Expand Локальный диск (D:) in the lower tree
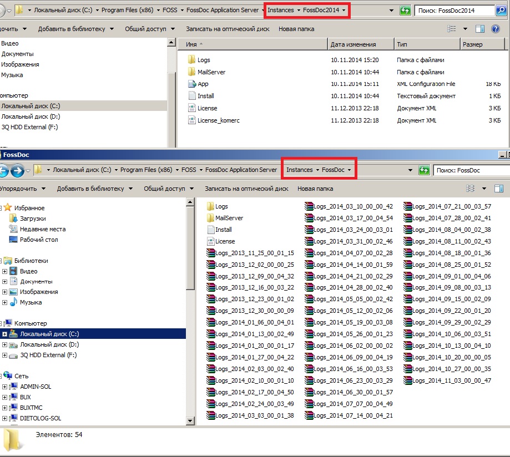The width and height of the screenshot is (510, 457). [4, 344]
